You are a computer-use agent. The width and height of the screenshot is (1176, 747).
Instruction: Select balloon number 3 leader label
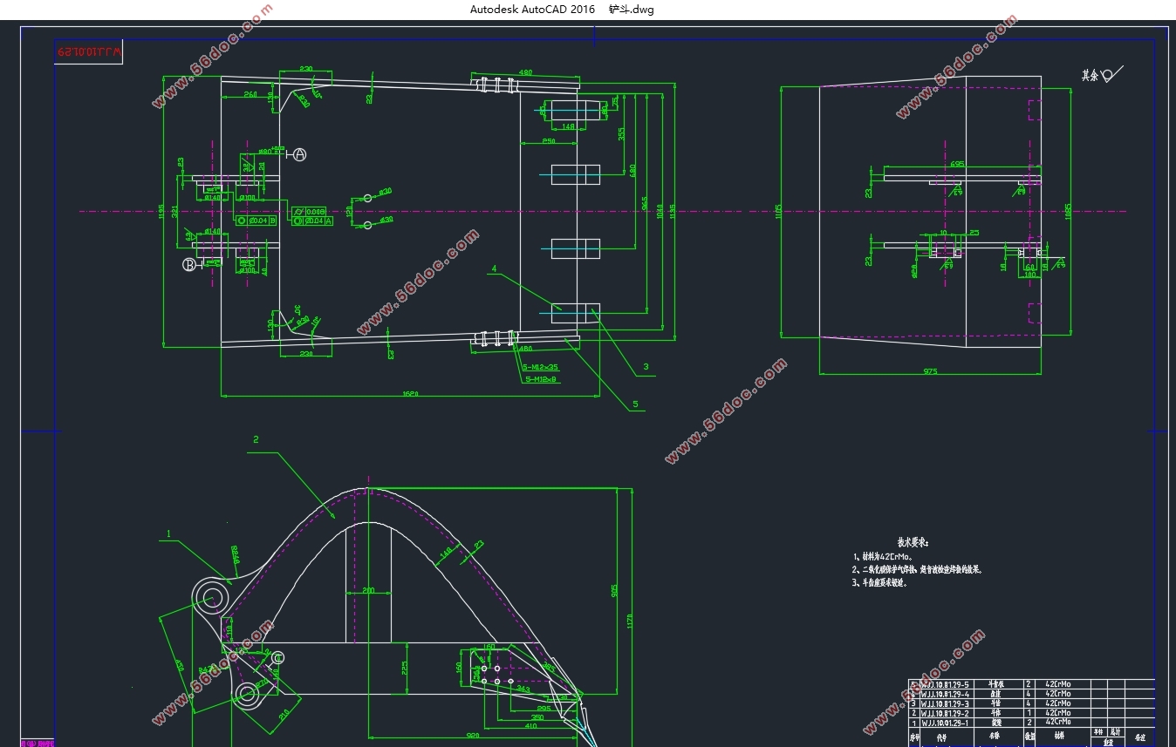[x=646, y=367]
